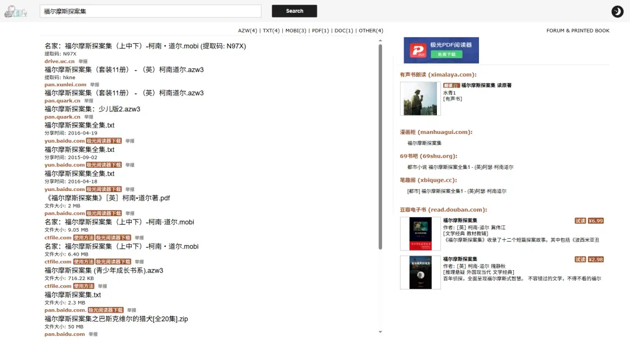This screenshot has height=343, width=630.
Task: Click 使用方法 badge for 6.40 MB result
Action: point(83,262)
